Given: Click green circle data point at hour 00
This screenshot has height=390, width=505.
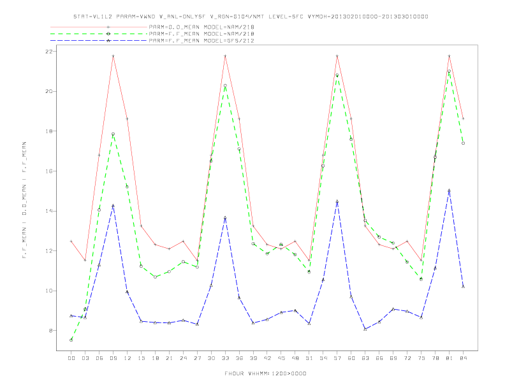Looking at the screenshot, I should [71, 340].
